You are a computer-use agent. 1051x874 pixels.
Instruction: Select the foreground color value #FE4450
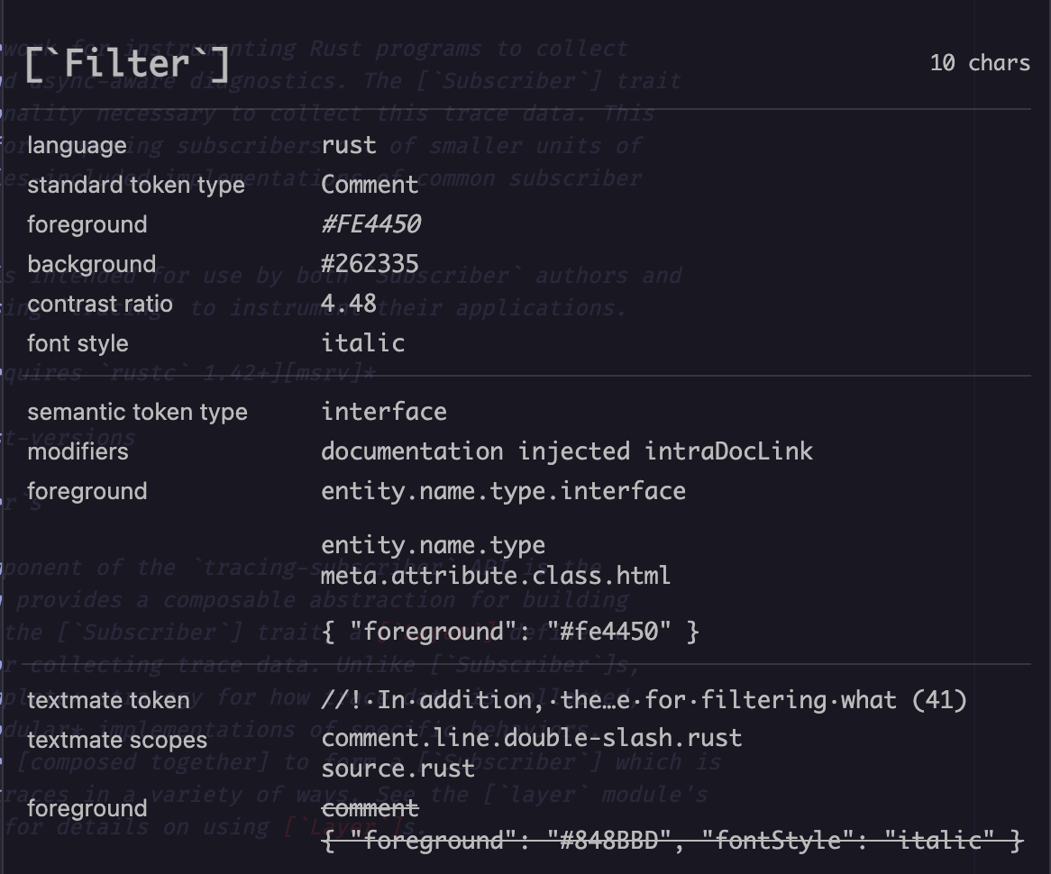point(370,223)
